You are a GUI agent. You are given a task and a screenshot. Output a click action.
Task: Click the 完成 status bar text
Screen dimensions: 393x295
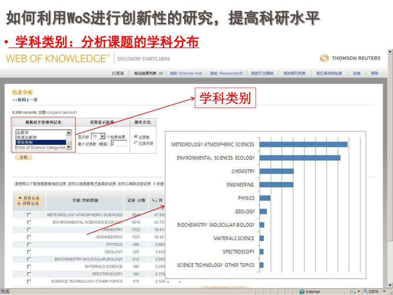5,292
